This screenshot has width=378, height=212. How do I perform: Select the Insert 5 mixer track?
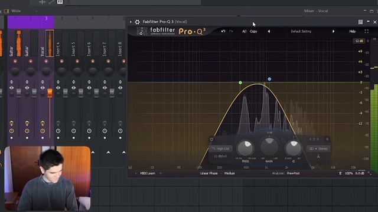(77, 44)
